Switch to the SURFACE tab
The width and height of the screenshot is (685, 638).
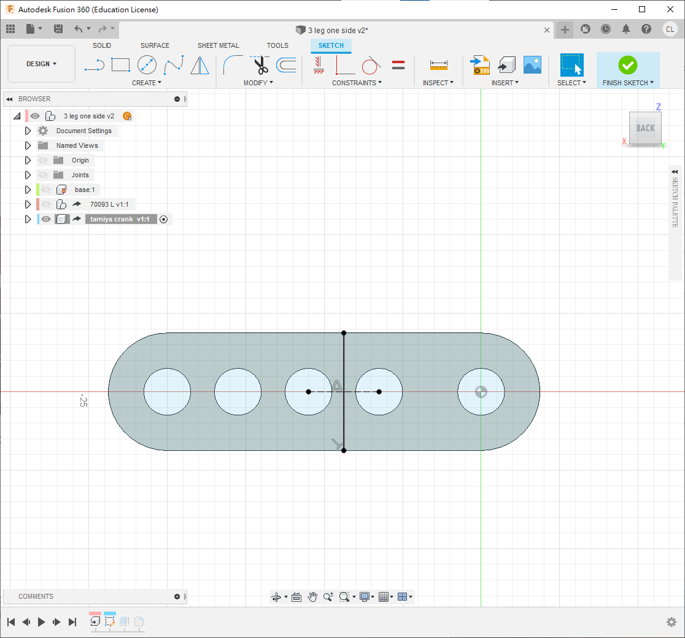click(155, 45)
